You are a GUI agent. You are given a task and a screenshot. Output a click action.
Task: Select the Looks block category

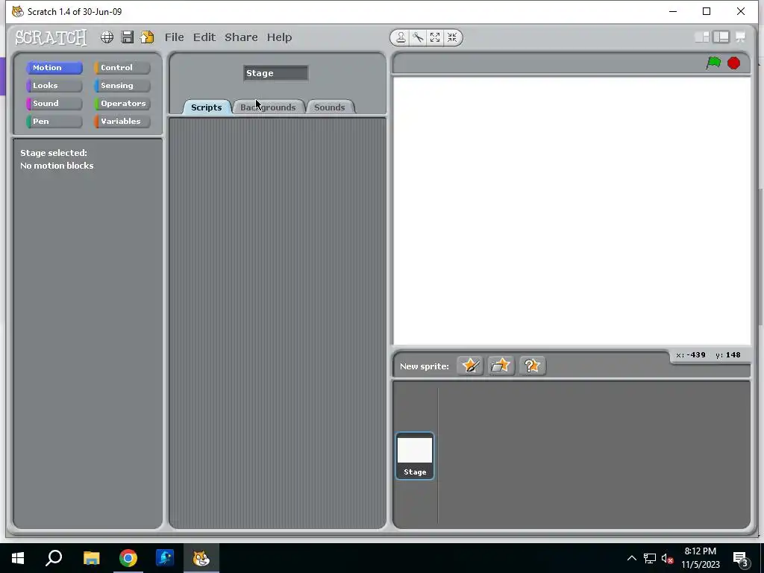pyautogui.click(x=54, y=86)
